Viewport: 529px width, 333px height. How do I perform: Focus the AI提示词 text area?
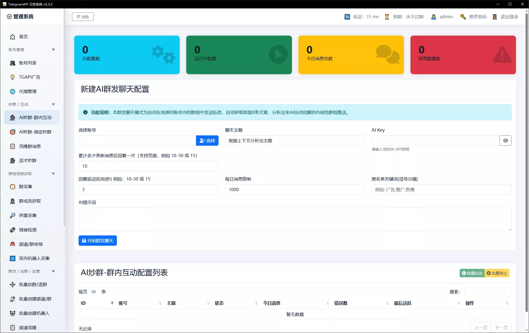coord(295,219)
